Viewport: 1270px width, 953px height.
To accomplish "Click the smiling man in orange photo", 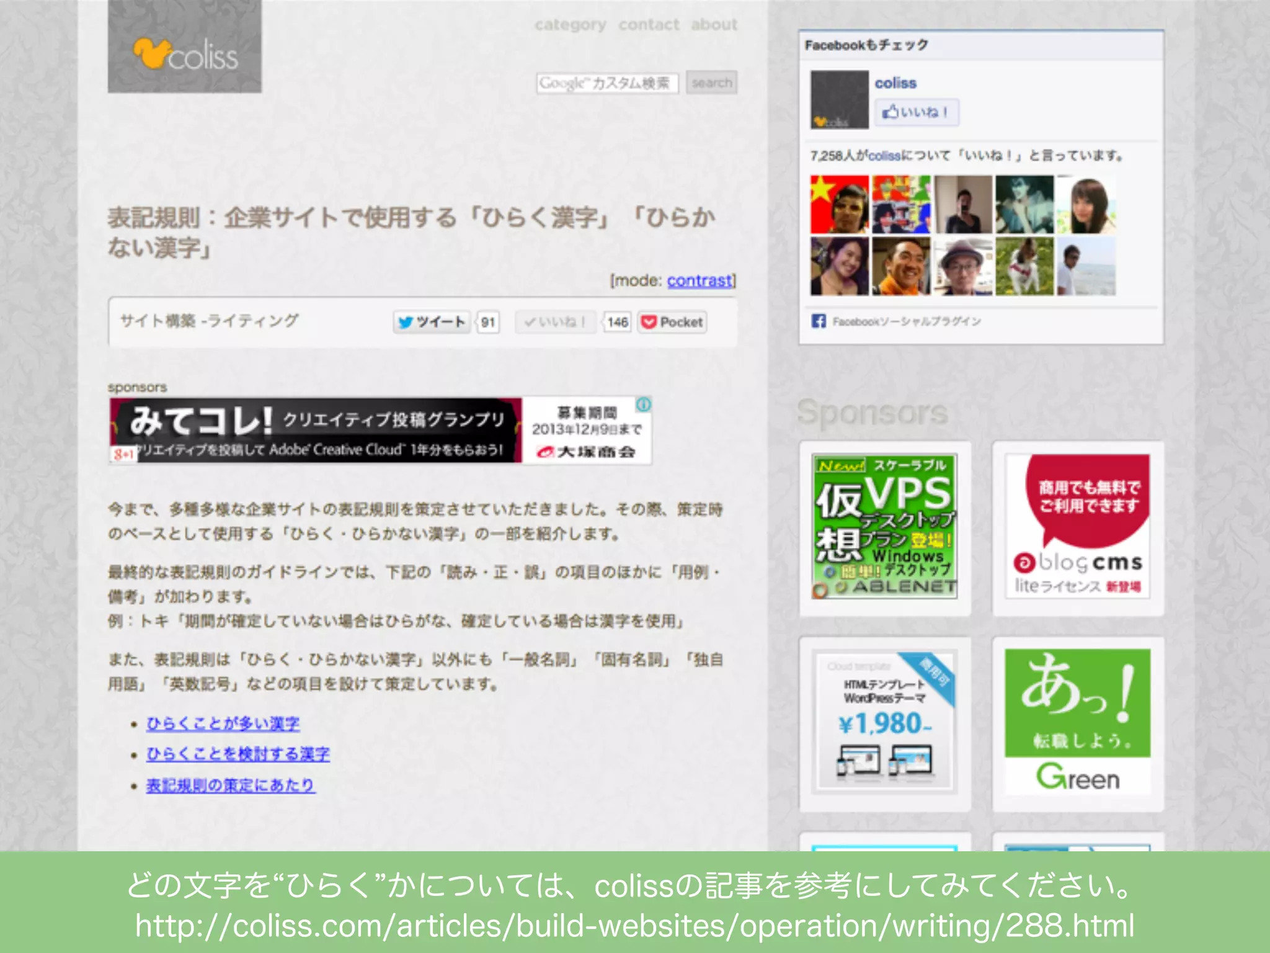I will 902,266.
